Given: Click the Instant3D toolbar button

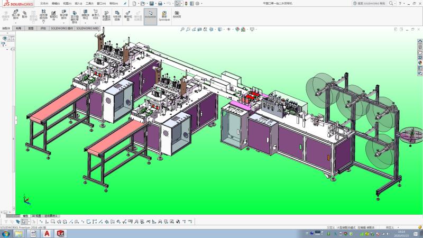Looking at the screenshot, I should click(150, 15).
